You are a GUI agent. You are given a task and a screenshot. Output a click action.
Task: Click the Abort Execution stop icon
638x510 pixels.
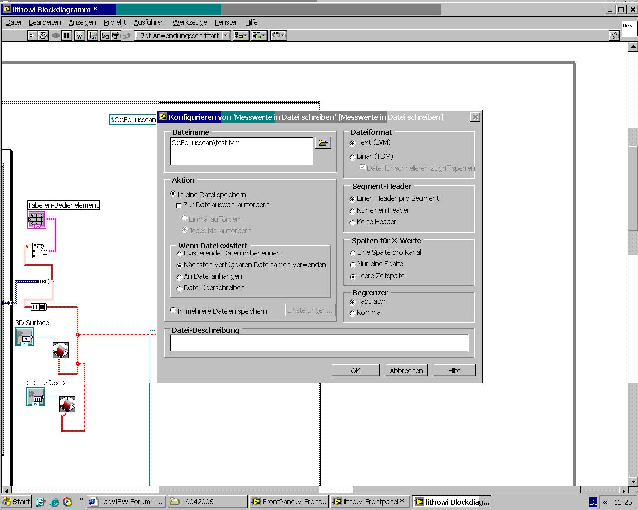pos(56,36)
